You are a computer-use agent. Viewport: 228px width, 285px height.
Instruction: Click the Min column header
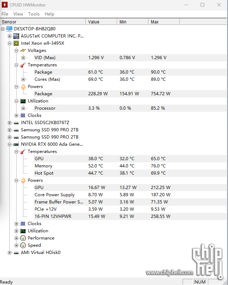(x=133, y=22)
